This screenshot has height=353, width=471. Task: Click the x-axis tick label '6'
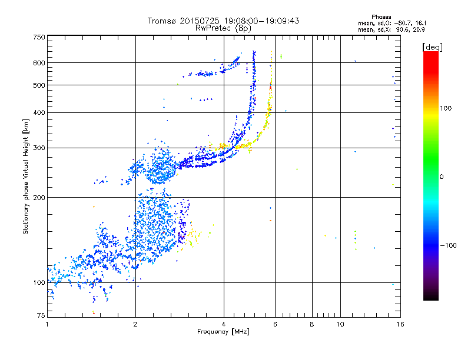coord(275,324)
